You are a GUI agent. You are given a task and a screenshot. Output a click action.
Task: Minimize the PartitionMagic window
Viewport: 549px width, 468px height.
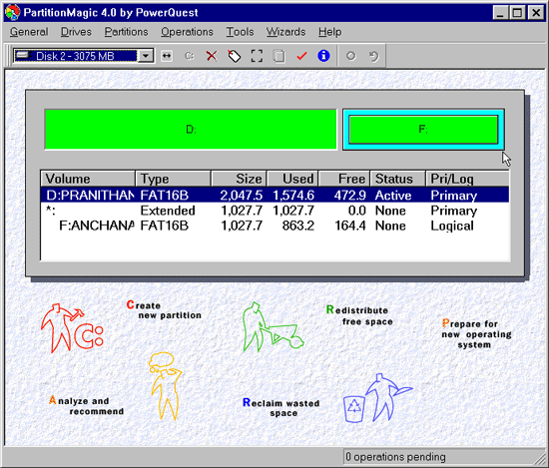500,13
